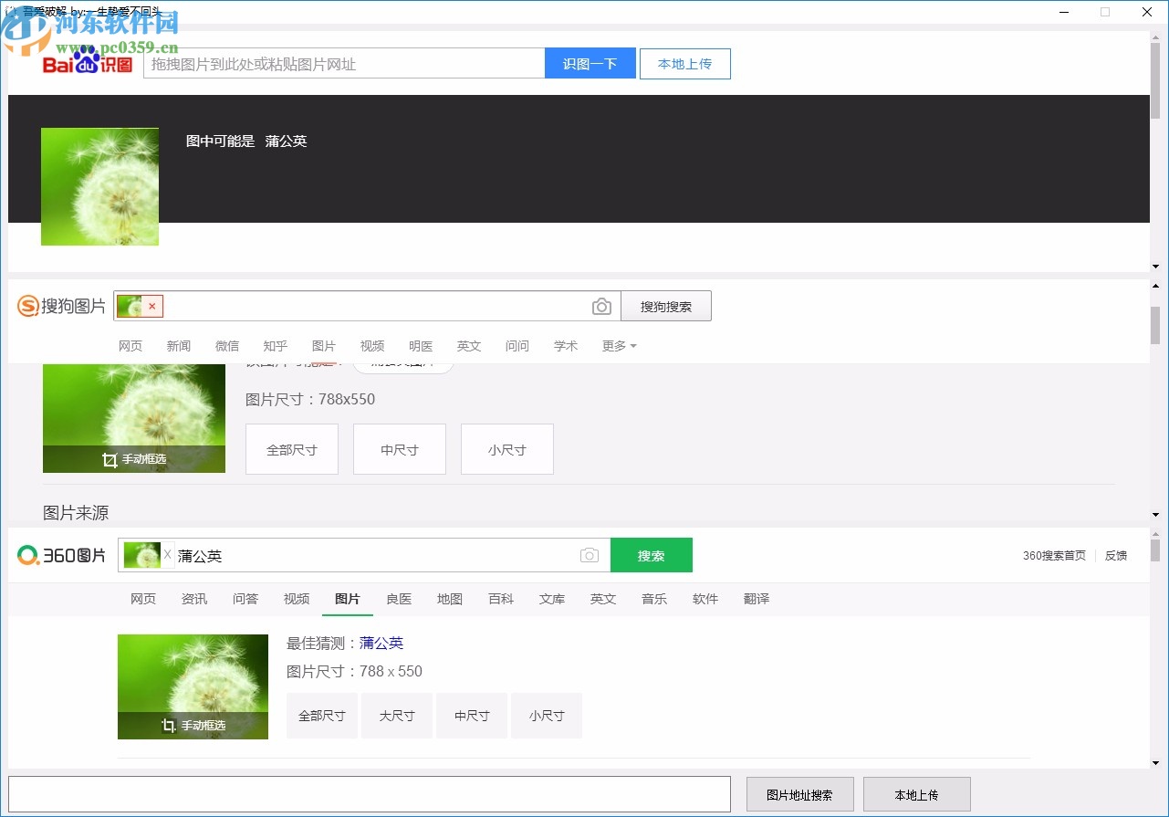Click the green 搜索 button
Viewport: 1169px width, 817px height.
tap(651, 554)
